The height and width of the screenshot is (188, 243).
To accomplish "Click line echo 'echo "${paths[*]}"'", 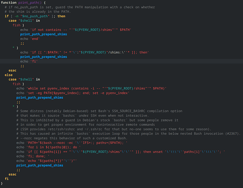I will click(x=46, y=161).
